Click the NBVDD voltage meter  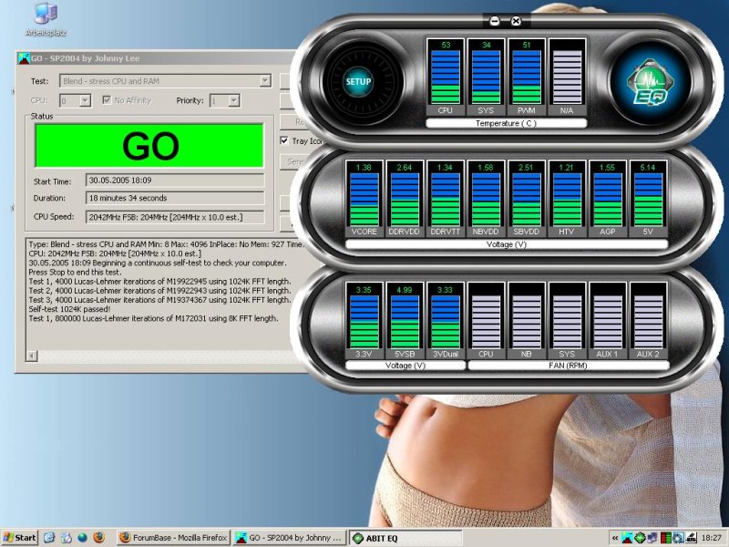point(486,199)
